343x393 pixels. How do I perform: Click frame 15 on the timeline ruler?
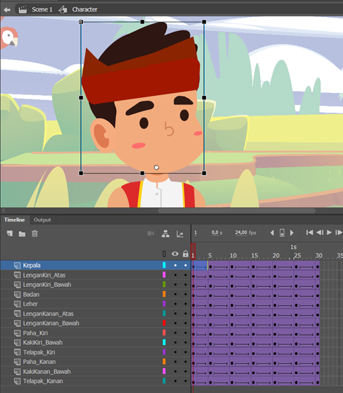[255, 255]
